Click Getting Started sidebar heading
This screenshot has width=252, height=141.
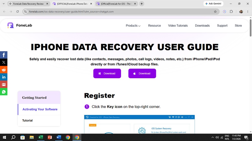[x=39, y=97]
